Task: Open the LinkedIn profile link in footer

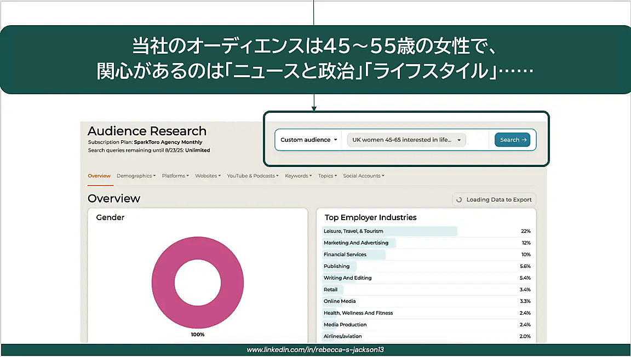Action: point(315,349)
